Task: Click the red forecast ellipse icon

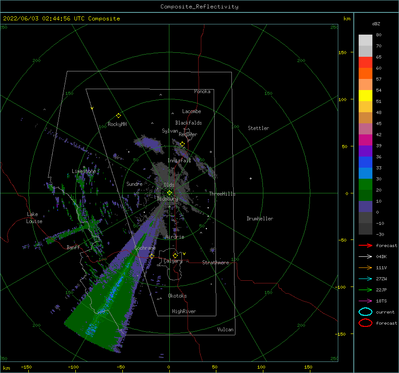Action: coord(365,323)
